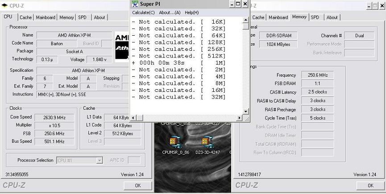
Task: Click Super PI horizontal scrollbar left arrow
Action: [x=133, y=118]
